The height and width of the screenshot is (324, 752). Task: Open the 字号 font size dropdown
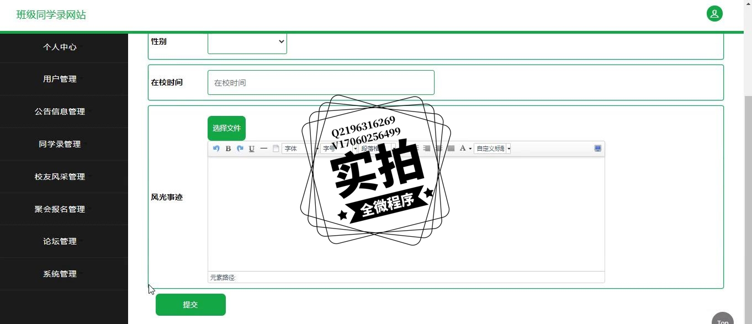tap(338, 148)
